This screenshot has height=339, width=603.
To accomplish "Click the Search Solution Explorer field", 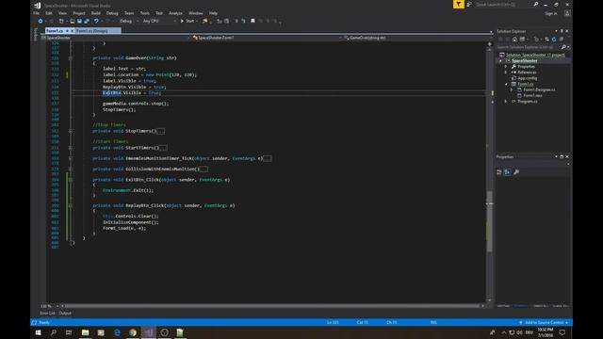I will (529, 47).
